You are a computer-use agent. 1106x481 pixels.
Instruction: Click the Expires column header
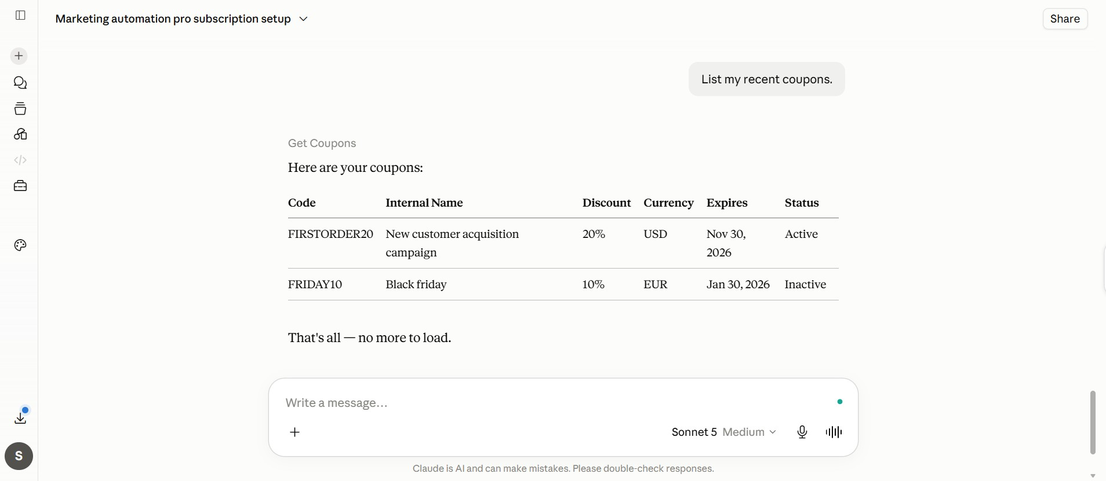click(727, 203)
